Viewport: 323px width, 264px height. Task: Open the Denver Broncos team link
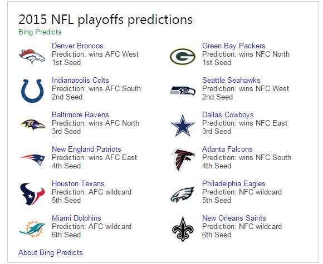tap(77, 46)
